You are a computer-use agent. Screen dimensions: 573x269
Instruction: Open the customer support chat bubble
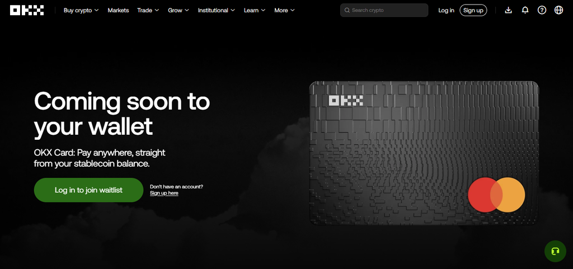click(555, 251)
